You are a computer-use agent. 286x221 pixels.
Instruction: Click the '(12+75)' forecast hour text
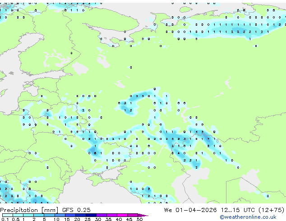coord(271,210)
